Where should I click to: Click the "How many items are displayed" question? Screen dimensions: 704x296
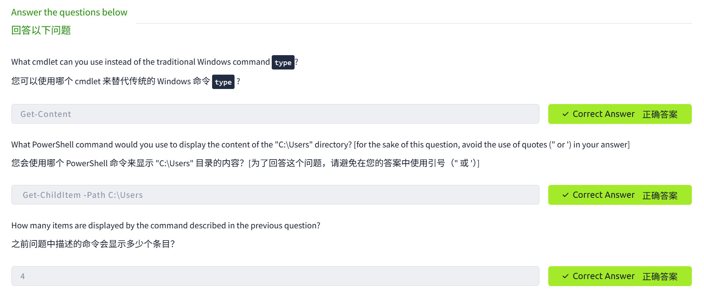tap(166, 226)
